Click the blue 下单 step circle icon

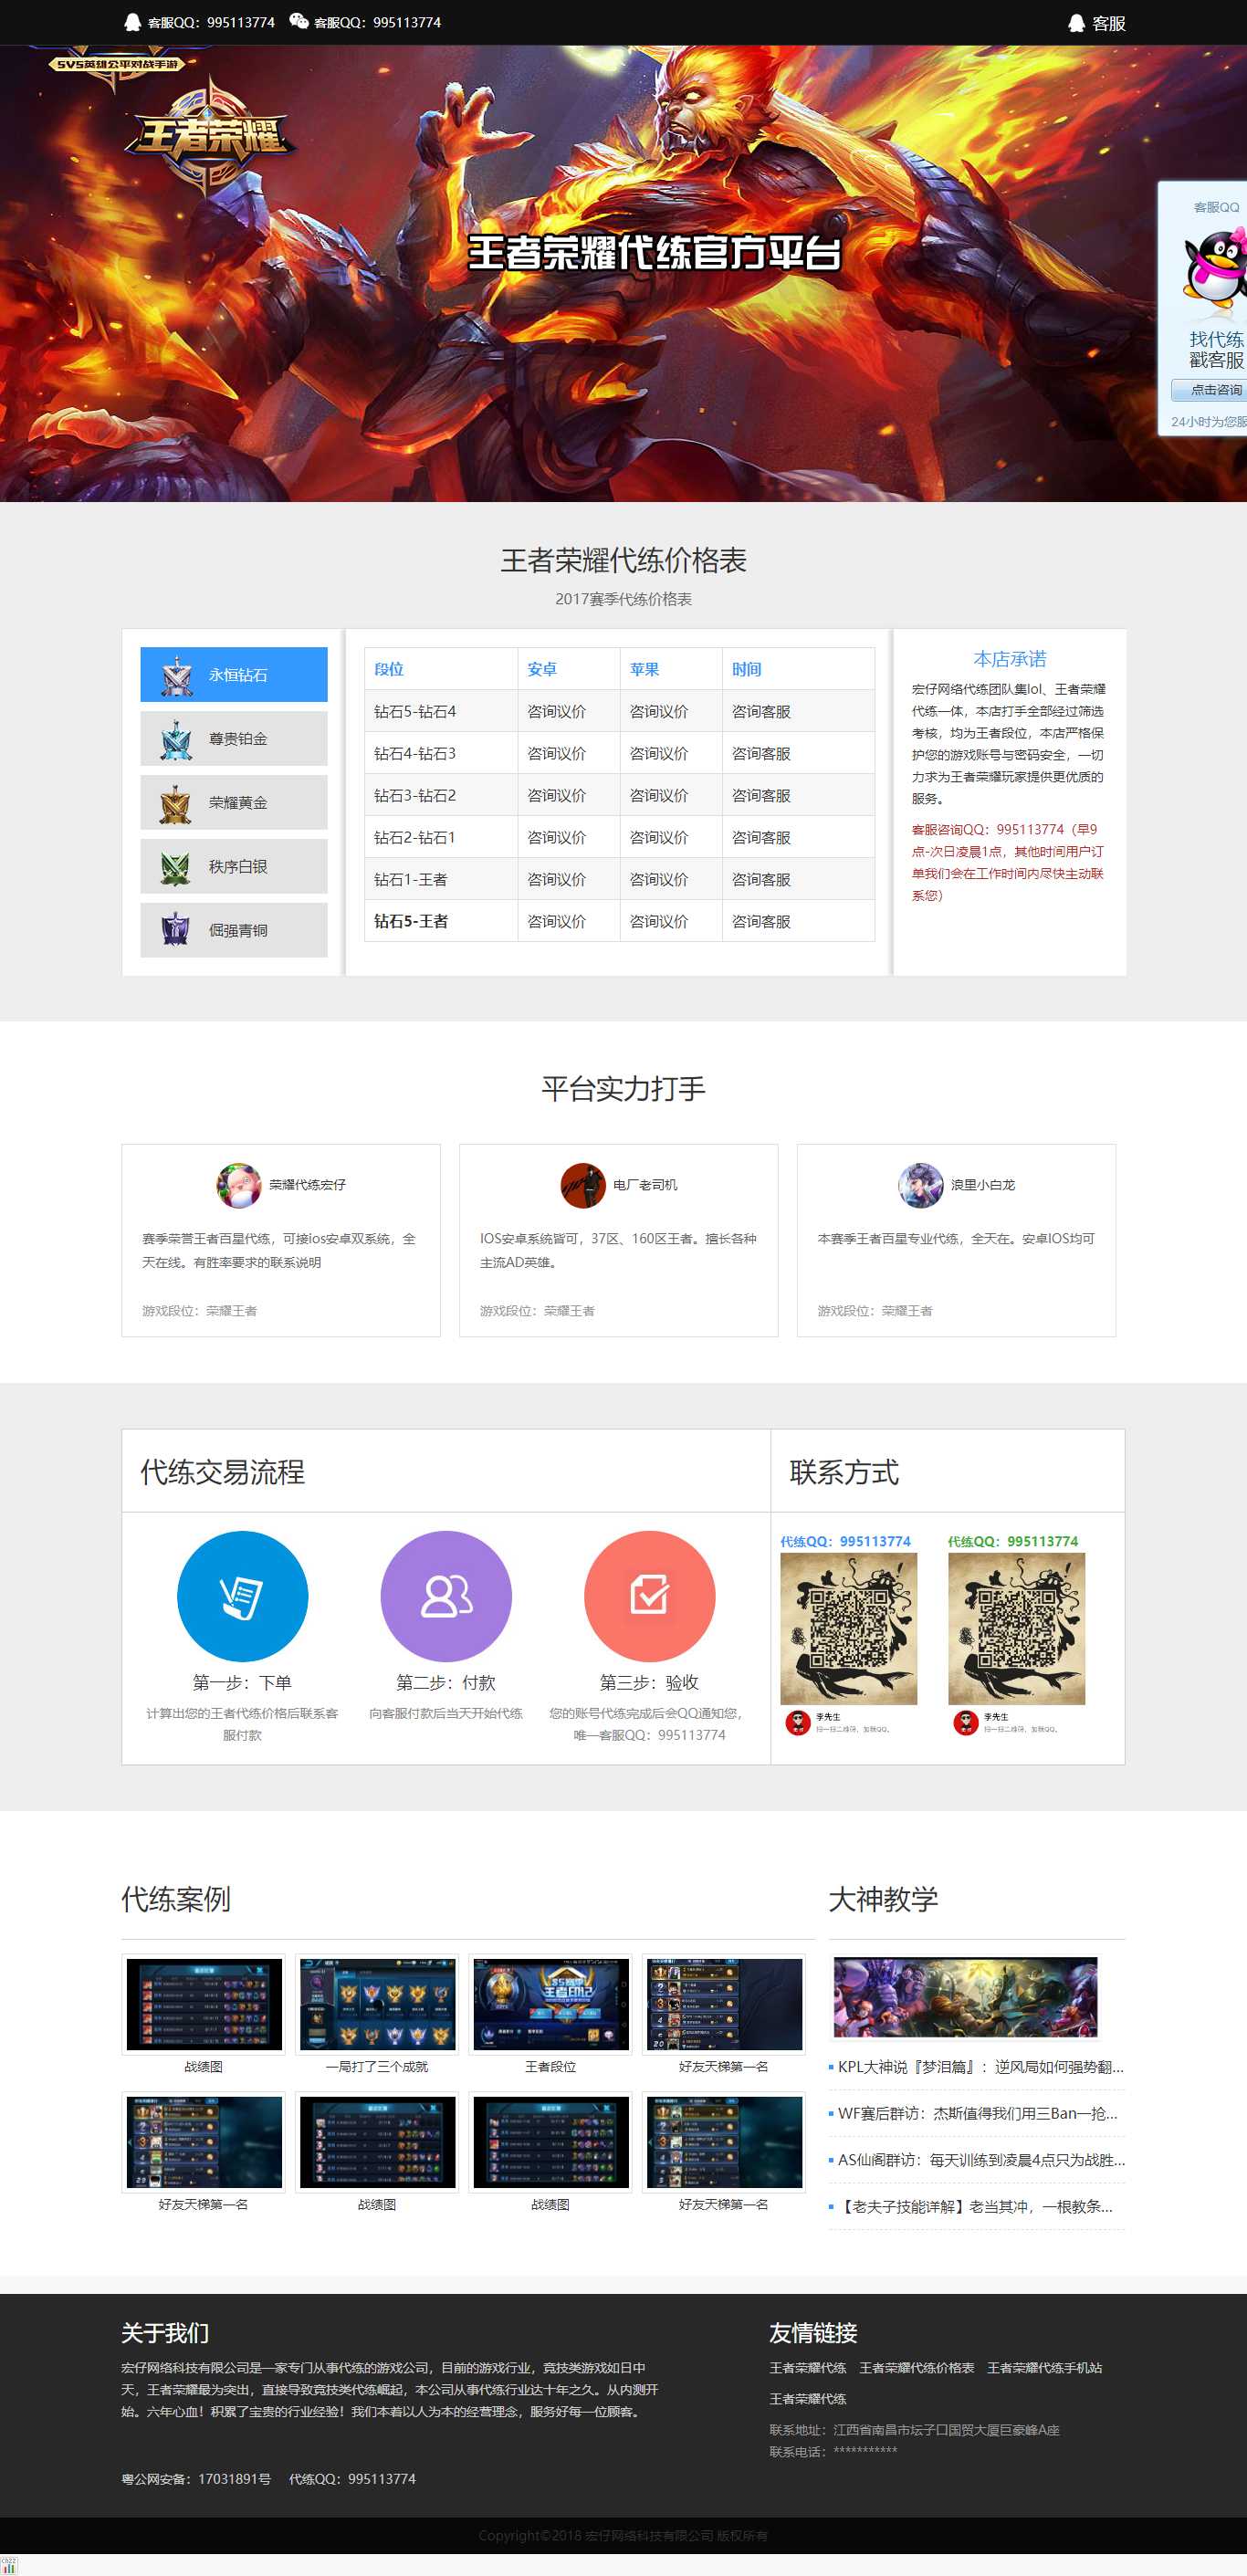coord(243,1596)
